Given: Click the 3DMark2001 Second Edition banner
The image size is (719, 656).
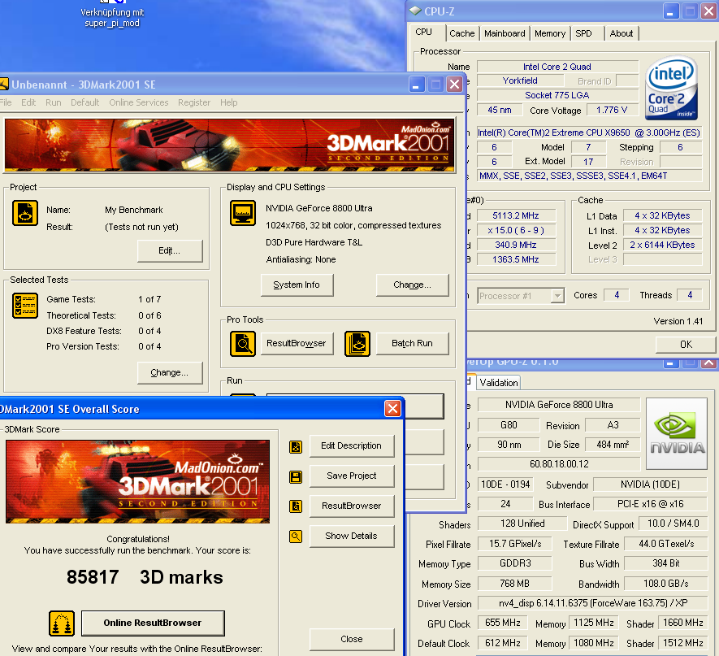Looking at the screenshot, I should coord(230,146).
